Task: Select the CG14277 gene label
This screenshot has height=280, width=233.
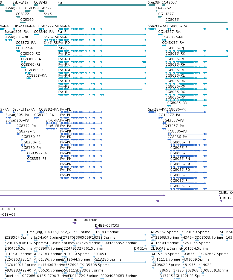Action: [166, 14]
